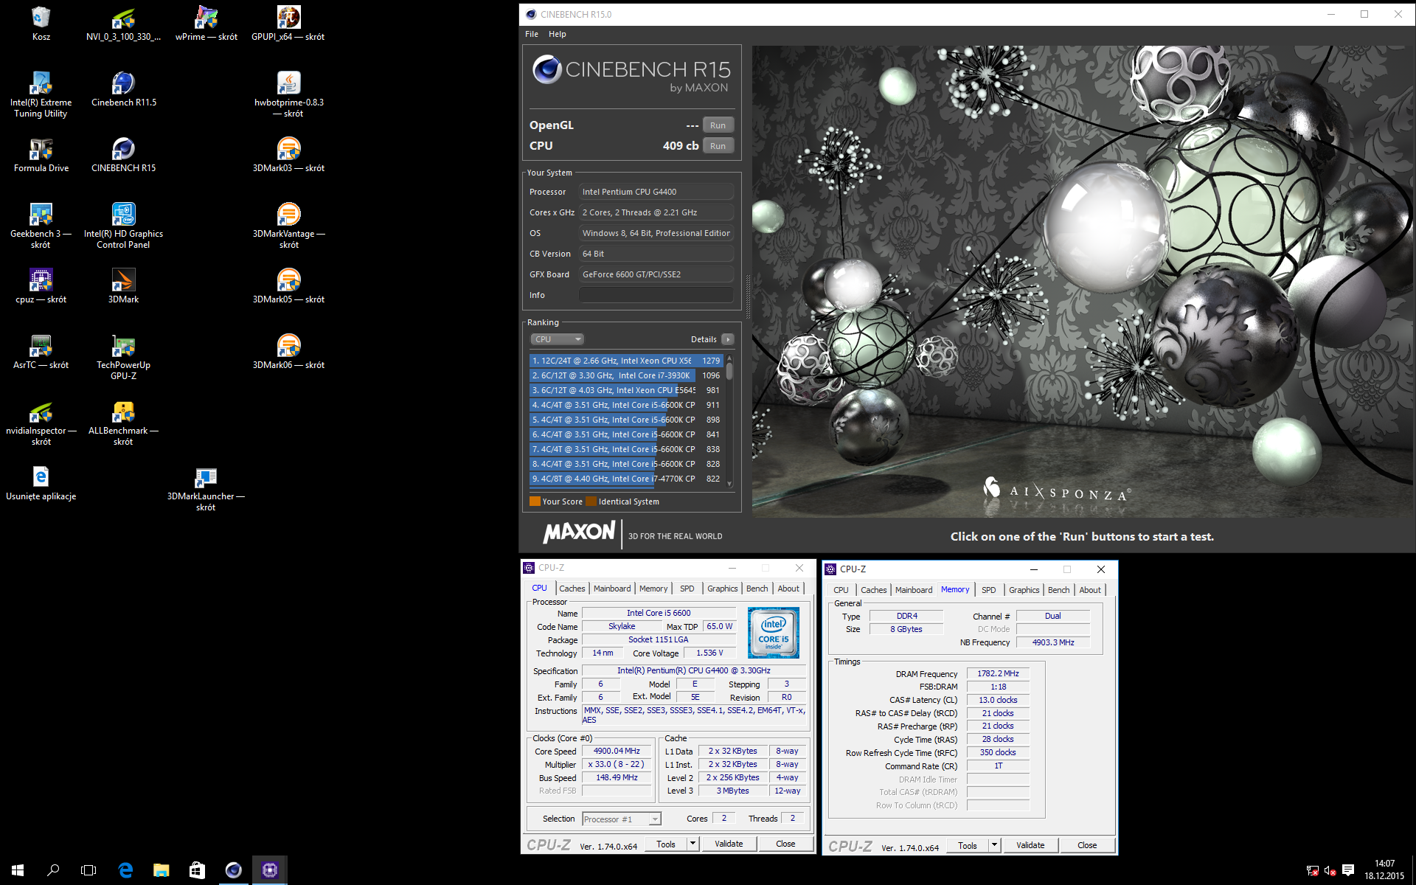The image size is (1416, 885).
Task: Click Validate in left CPU-Z window
Action: coord(729,844)
